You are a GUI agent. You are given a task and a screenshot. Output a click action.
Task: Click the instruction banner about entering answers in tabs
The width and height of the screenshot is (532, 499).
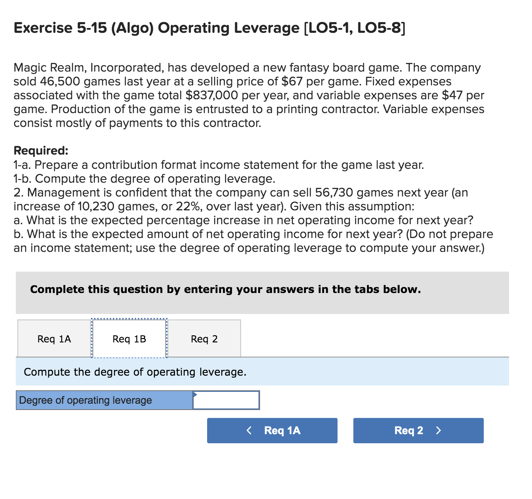(225, 289)
